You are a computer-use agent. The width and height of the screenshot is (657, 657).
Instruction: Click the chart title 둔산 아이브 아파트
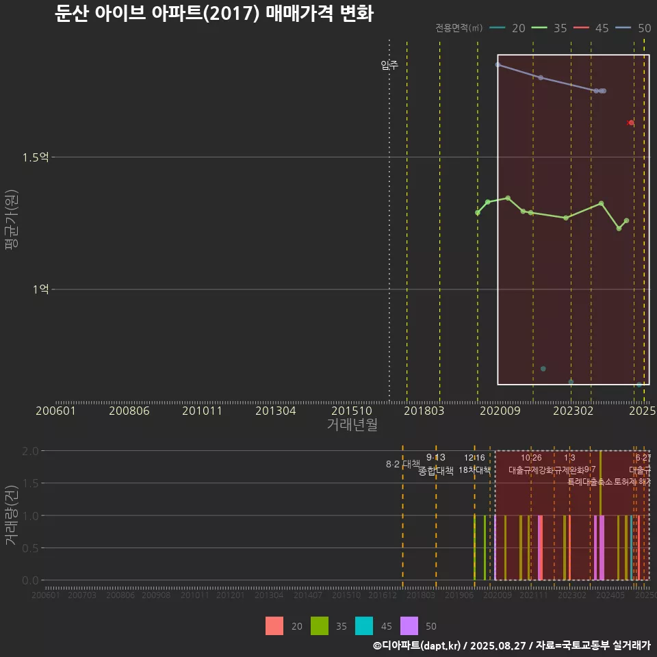click(214, 14)
